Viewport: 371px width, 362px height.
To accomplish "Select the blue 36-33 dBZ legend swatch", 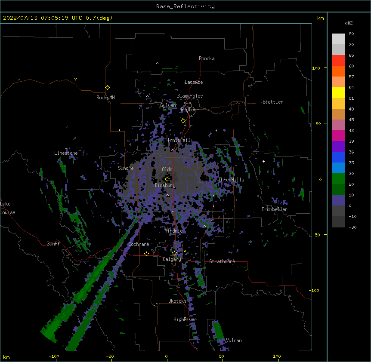I will (338, 157).
